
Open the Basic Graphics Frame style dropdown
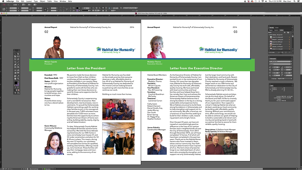click(x=137, y=8)
